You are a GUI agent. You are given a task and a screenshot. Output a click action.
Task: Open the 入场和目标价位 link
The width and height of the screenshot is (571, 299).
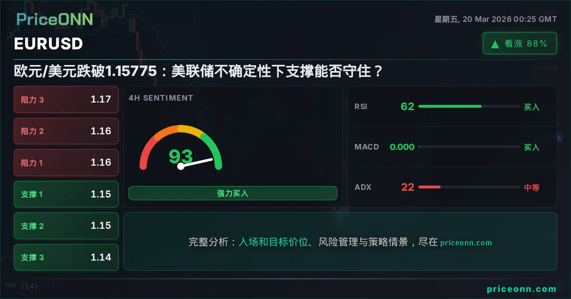click(x=273, y=242)
